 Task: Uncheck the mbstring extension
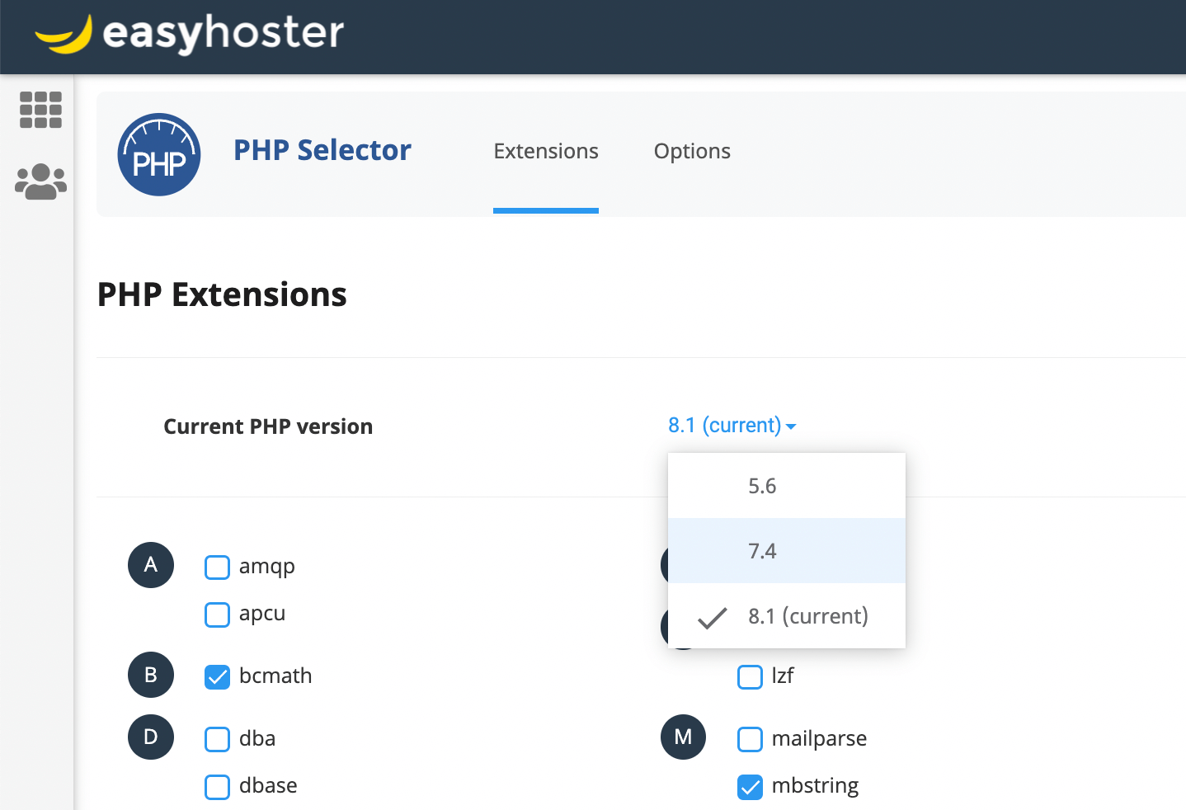click(x=750, y=787)
